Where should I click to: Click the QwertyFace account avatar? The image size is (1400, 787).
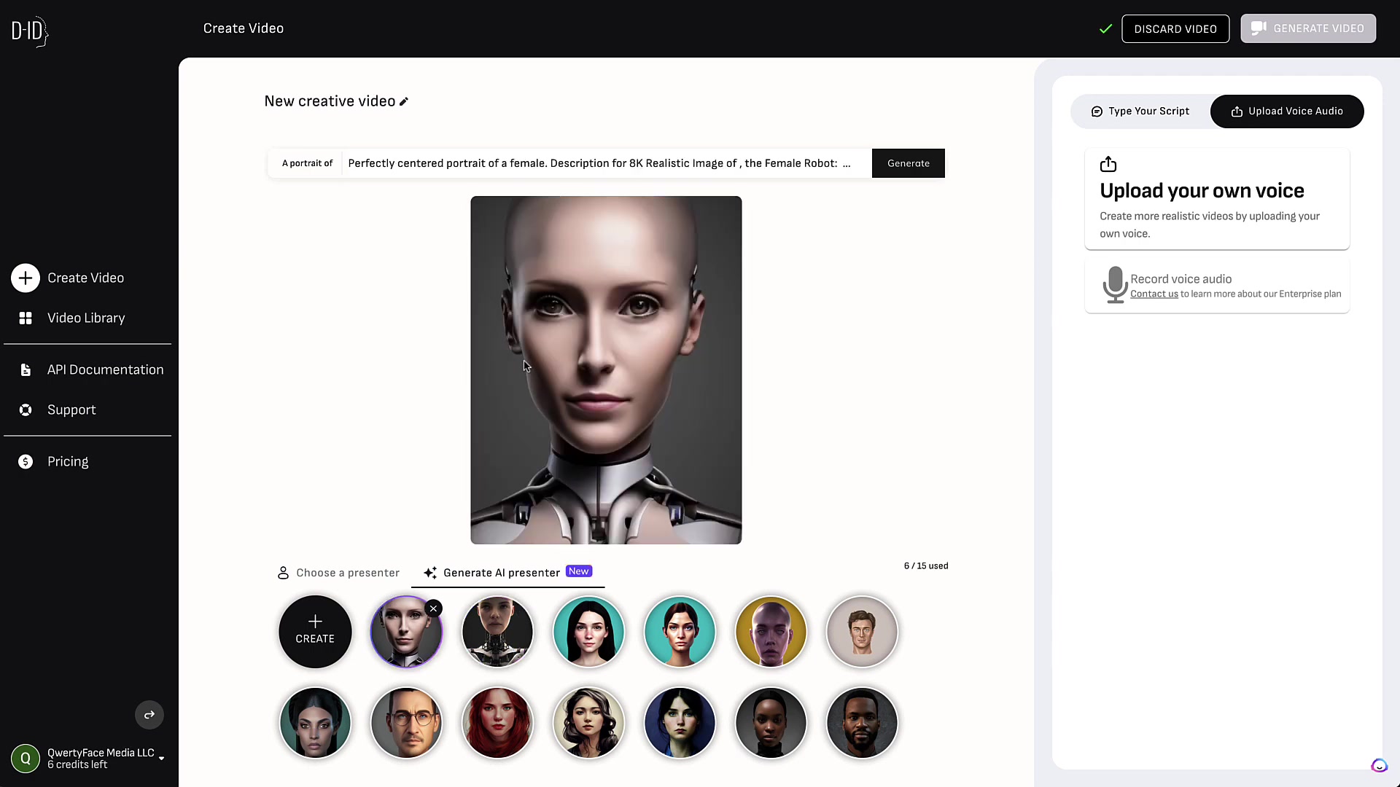[x=26, y=759]
